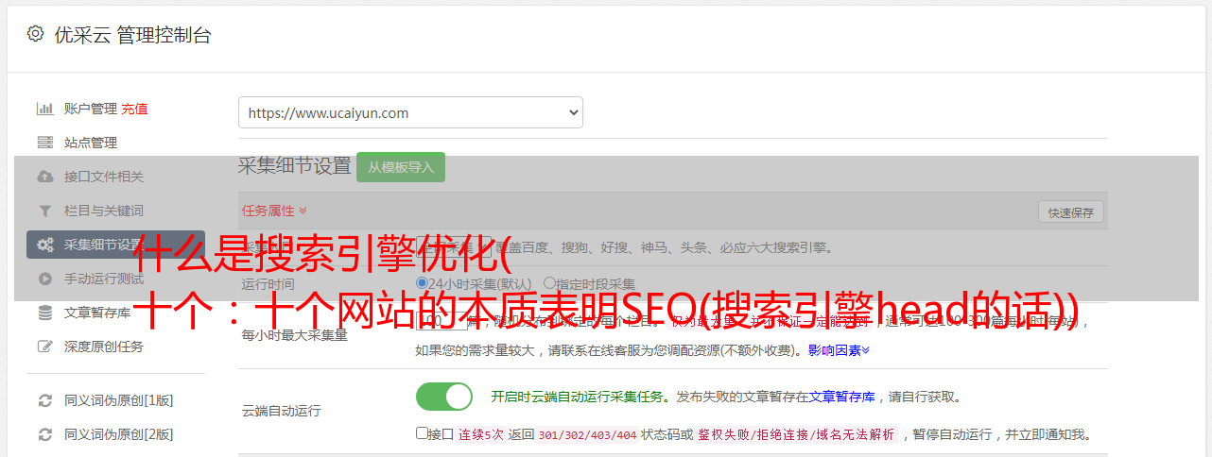Click the bar chart icon for 账户管理

point(44,109)
